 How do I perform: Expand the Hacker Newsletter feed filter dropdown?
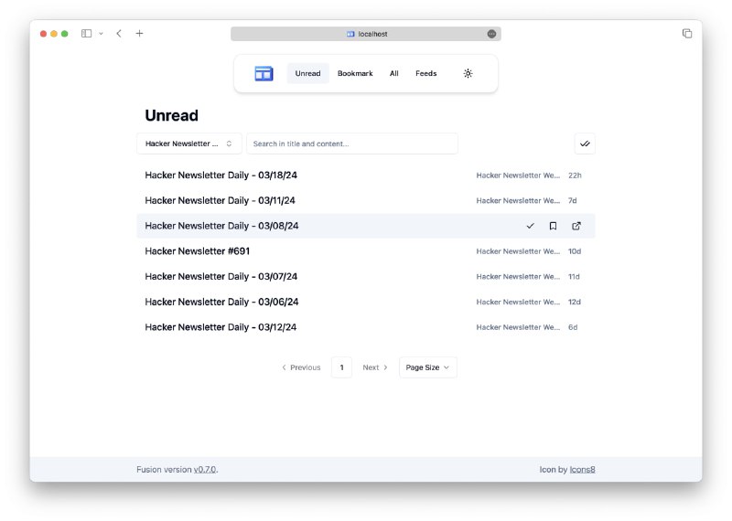pos(189,144)
